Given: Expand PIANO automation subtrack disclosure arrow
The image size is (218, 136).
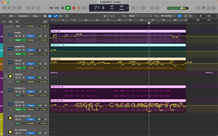Looking at the screenshot, I should [10, 40].
